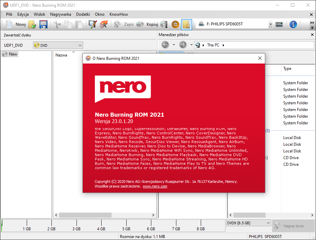
Task: Click the flaming Nero Express icon
Action: tap(104, 24)
